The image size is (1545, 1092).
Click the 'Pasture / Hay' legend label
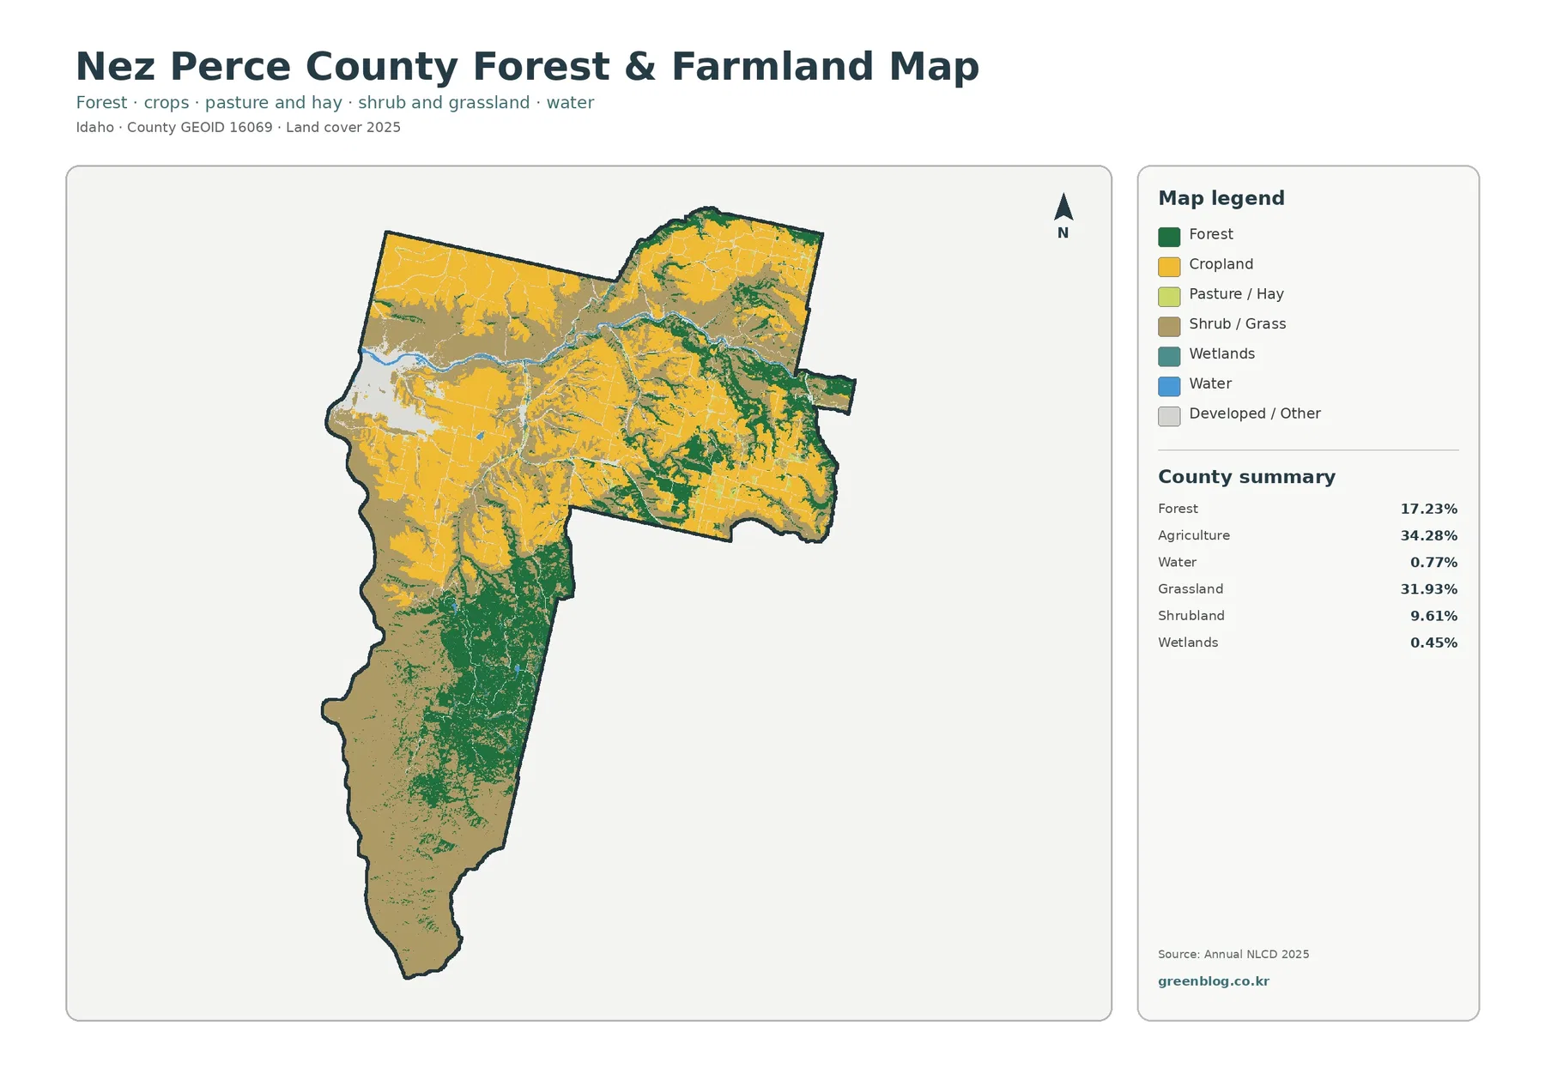coord(1236,294)
